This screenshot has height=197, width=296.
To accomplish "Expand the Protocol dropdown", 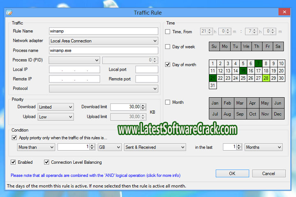I will click(103, 89).
